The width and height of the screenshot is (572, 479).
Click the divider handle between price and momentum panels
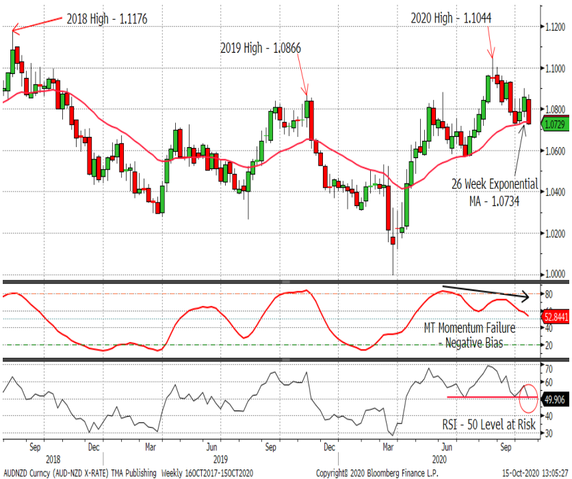coord(286,282)
